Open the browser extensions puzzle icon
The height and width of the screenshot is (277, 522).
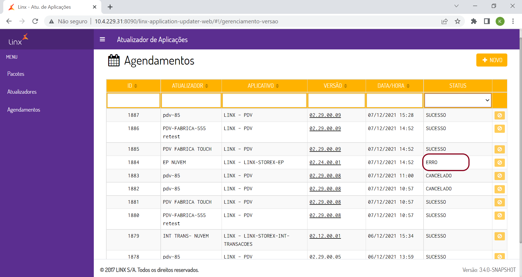[474, 21]
